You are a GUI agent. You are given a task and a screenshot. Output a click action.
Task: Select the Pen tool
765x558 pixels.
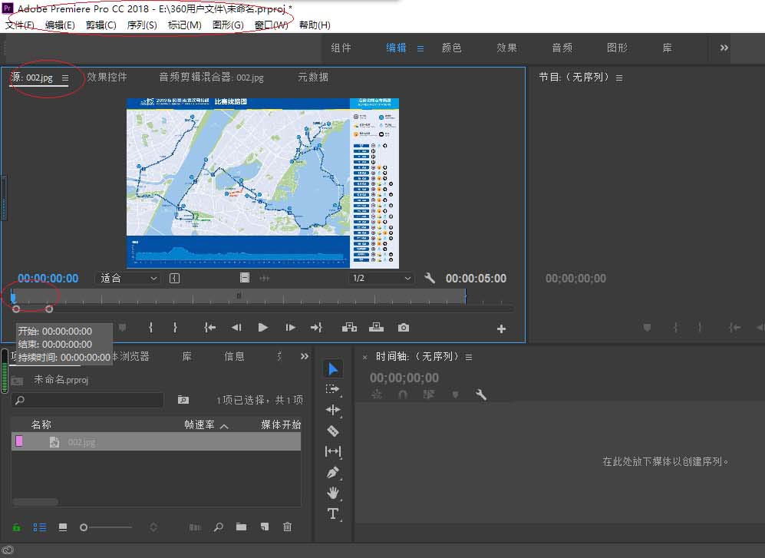point(332,472)
